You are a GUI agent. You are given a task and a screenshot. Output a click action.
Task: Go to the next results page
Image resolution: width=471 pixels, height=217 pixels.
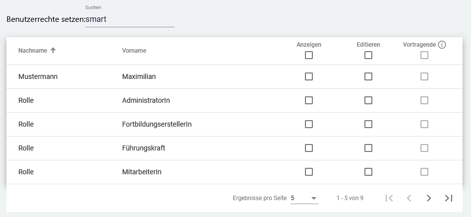(x=429, y=198)
